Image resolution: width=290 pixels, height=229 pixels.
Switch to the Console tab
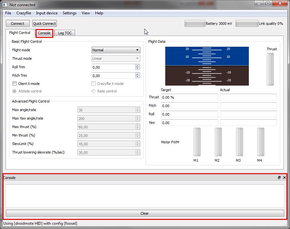[x=44, y=33]
